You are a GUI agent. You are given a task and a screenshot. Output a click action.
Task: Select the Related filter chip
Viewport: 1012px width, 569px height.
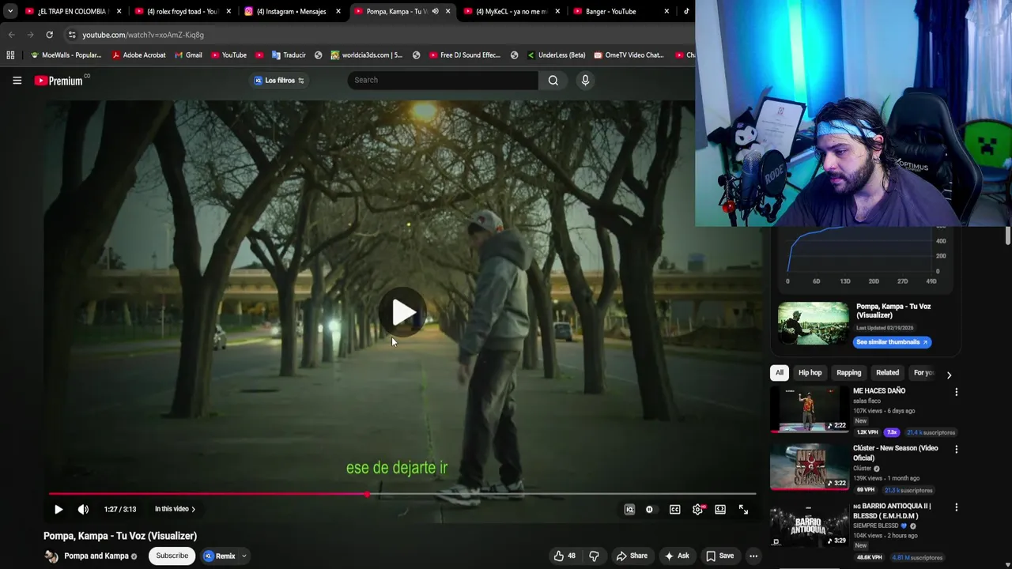[x=887, y=373]
